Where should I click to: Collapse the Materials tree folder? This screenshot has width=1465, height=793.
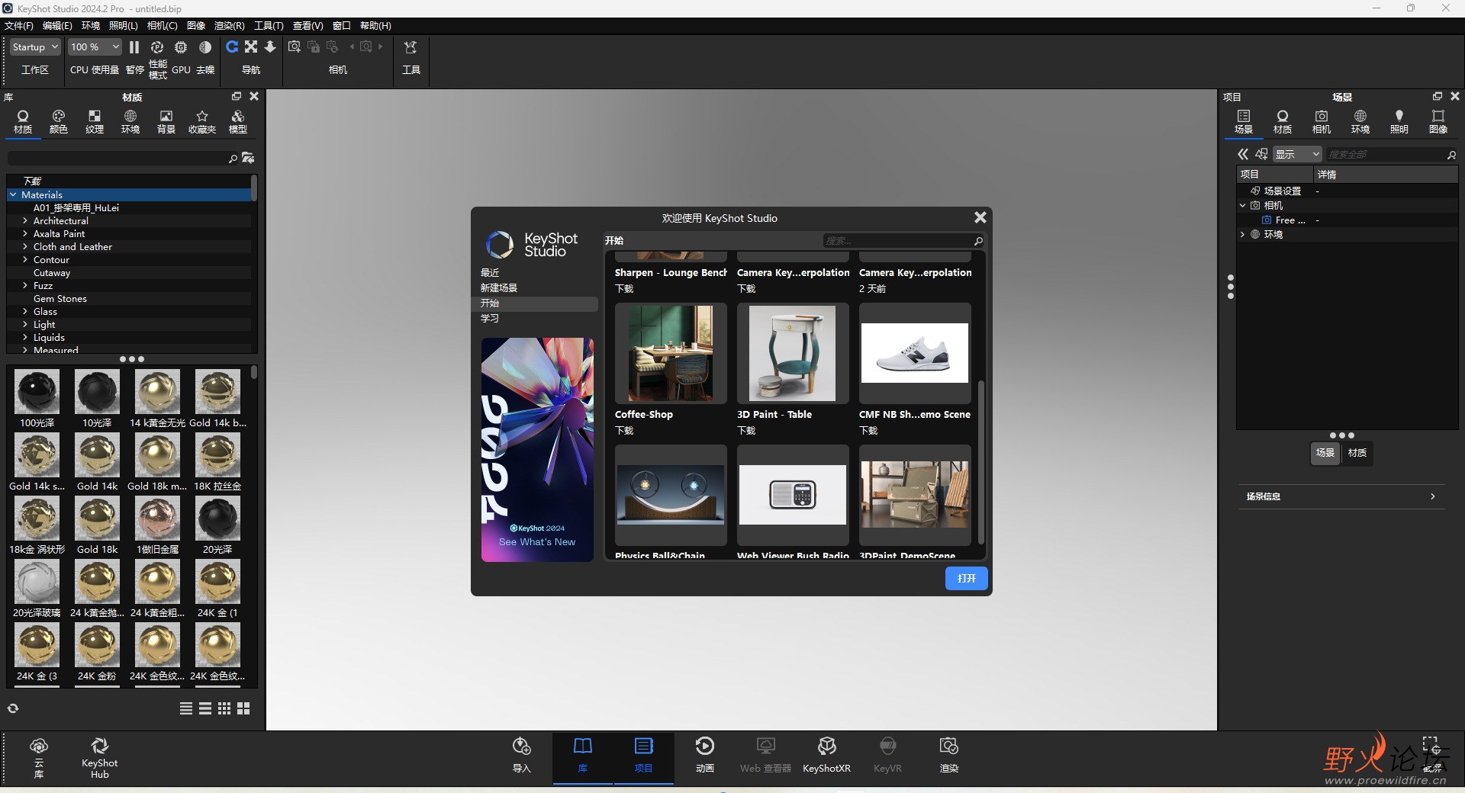13,195
